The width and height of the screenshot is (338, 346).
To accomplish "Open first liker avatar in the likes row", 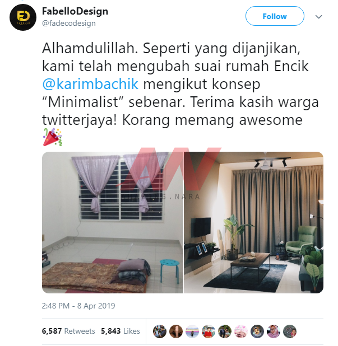I will pyautogui.click(x=160, y=331).
